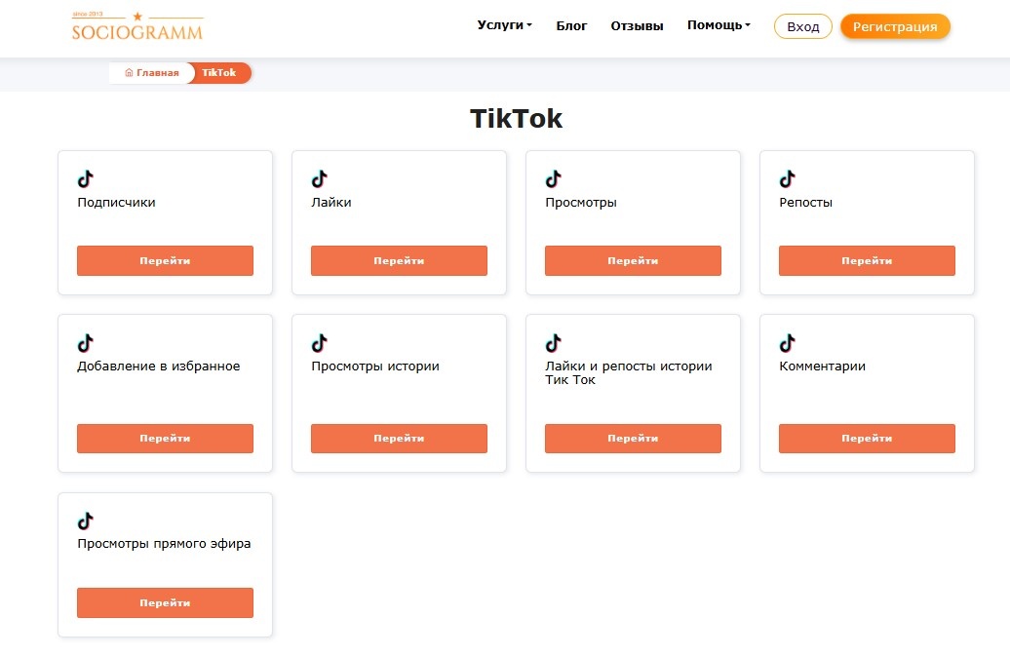Click the Лайки card title
Image resolution: width=1010 pixels, height=656 pixels.
pyautogui.click(x=331, y=202)
